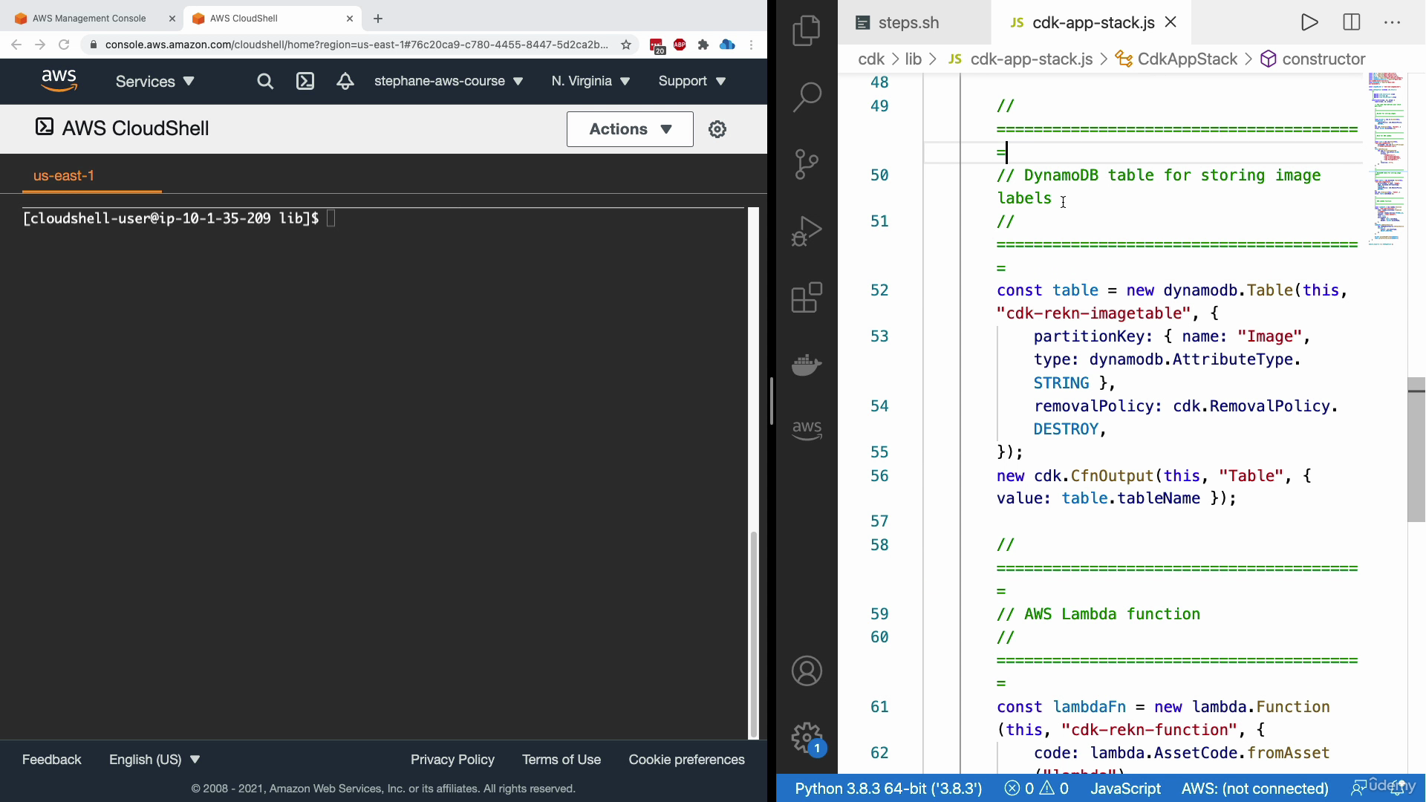Open the stephane-aws-course account menu
Screen dimensions: 1426x802
tap(449, 81)
